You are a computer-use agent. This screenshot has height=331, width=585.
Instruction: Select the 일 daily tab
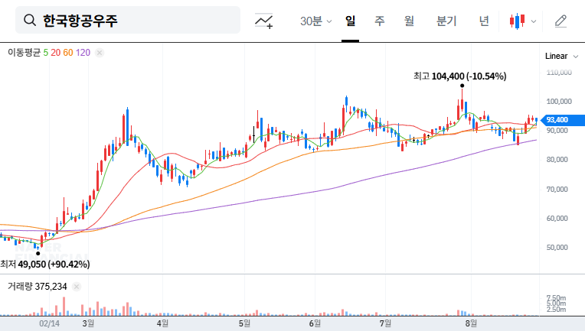(351, 21)
